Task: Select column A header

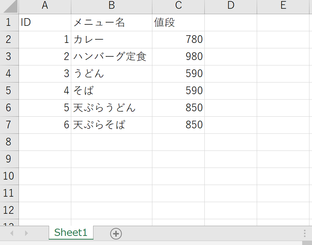Action: 45,5
